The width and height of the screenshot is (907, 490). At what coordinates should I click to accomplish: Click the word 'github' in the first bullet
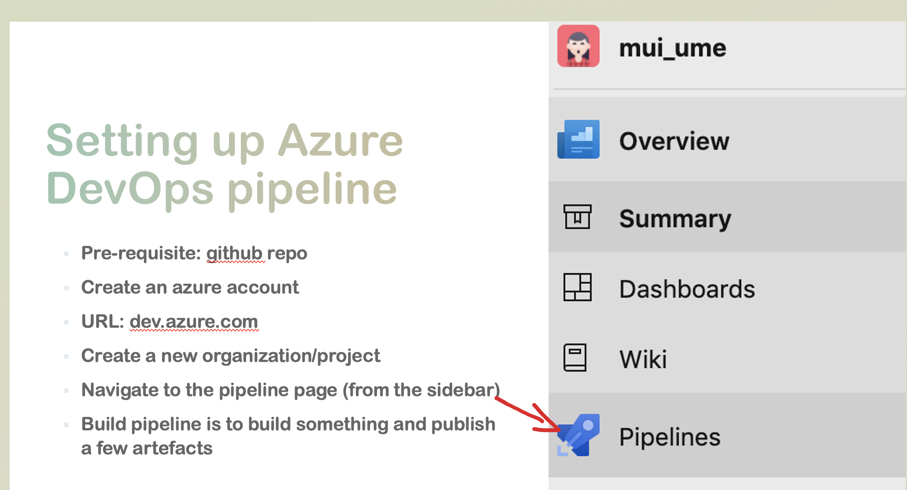coord(234,253)
